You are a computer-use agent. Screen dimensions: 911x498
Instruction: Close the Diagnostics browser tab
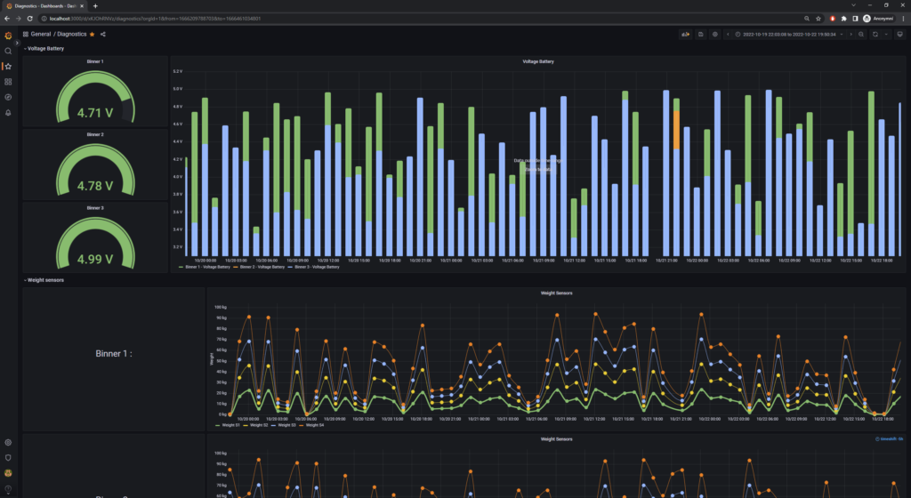click(x=82, y=6)
